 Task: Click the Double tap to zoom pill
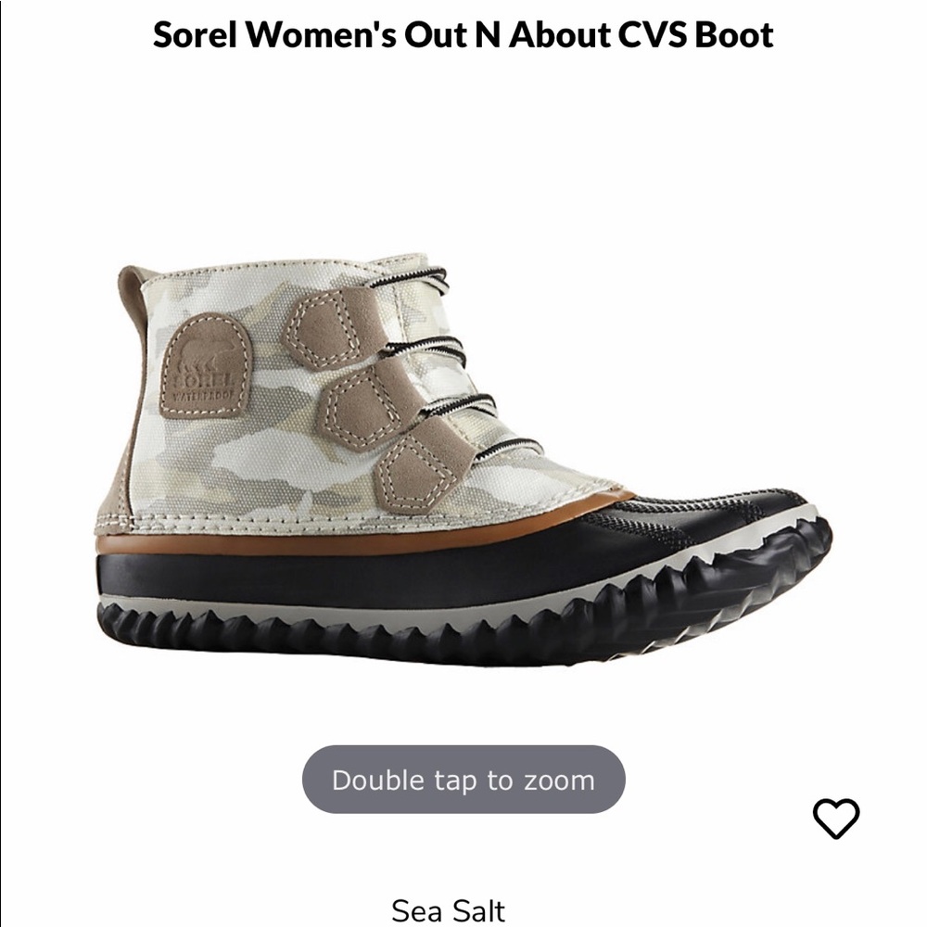[462, 781]
